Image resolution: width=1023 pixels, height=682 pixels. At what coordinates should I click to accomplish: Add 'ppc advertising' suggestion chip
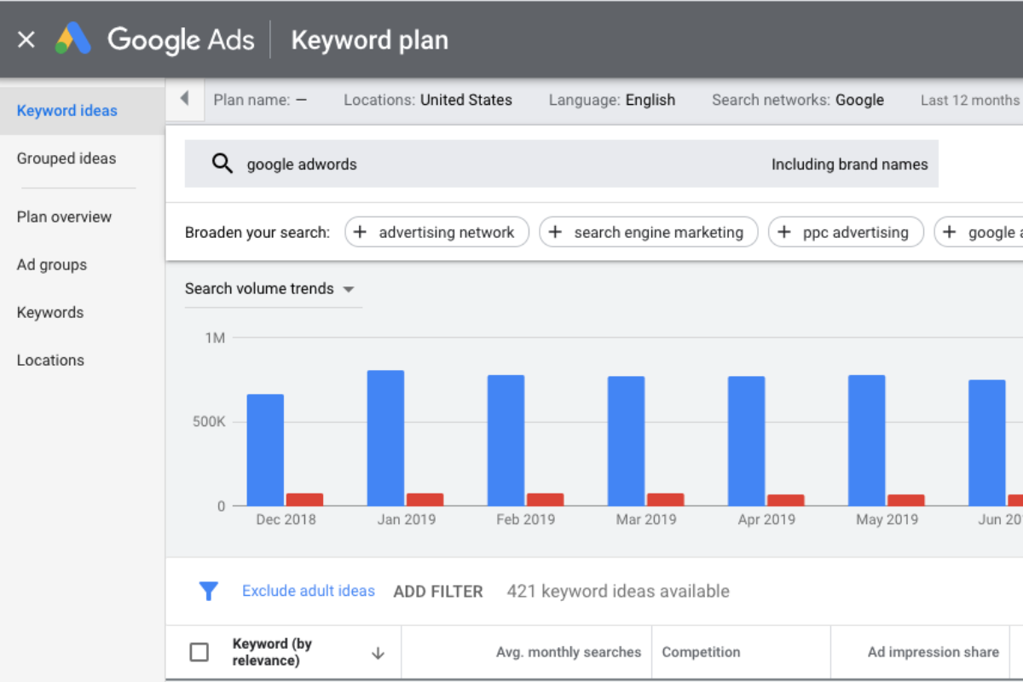(x=846, y=232)
